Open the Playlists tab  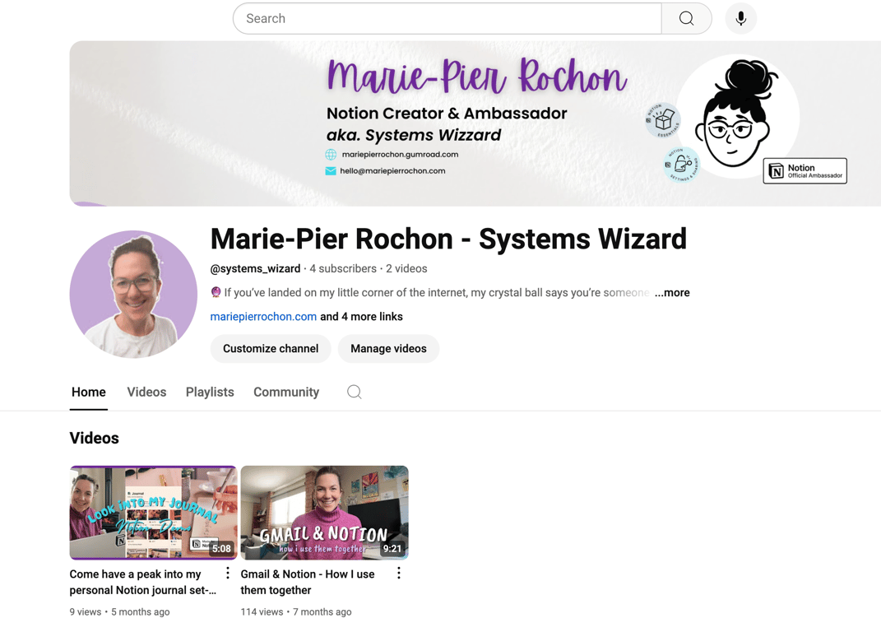(x=210, y=392)
